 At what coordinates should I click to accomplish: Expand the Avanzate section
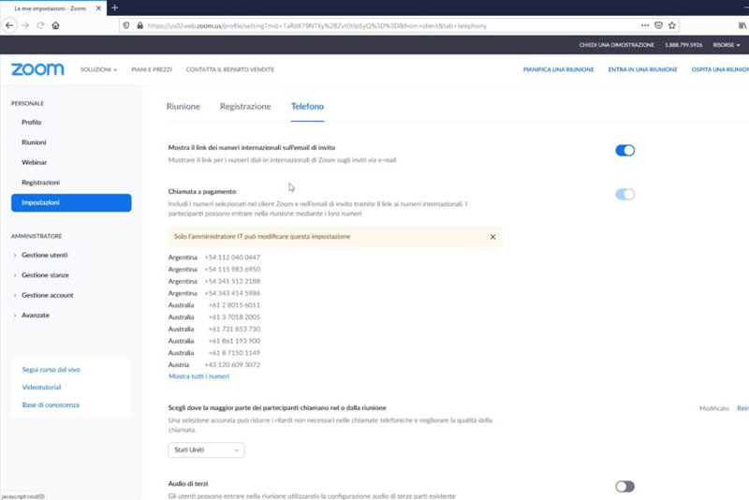click(36, 316)
